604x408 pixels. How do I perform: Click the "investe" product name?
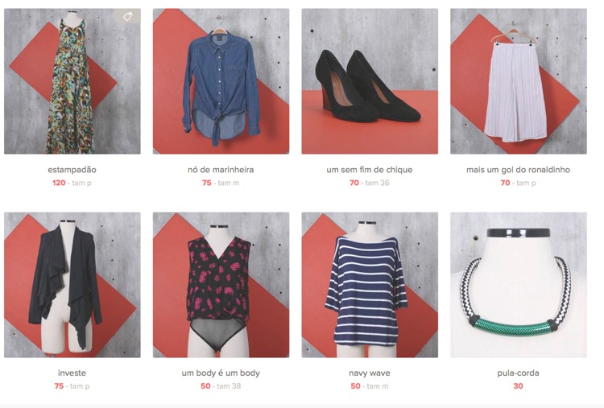point(72,373)
